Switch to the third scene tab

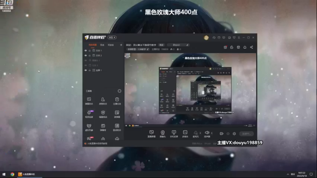pyautogui.click(x=111, y=45)
